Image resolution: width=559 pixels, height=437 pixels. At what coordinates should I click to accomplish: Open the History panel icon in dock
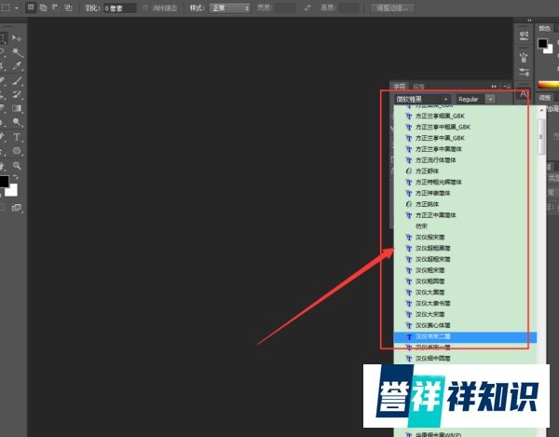524,35
